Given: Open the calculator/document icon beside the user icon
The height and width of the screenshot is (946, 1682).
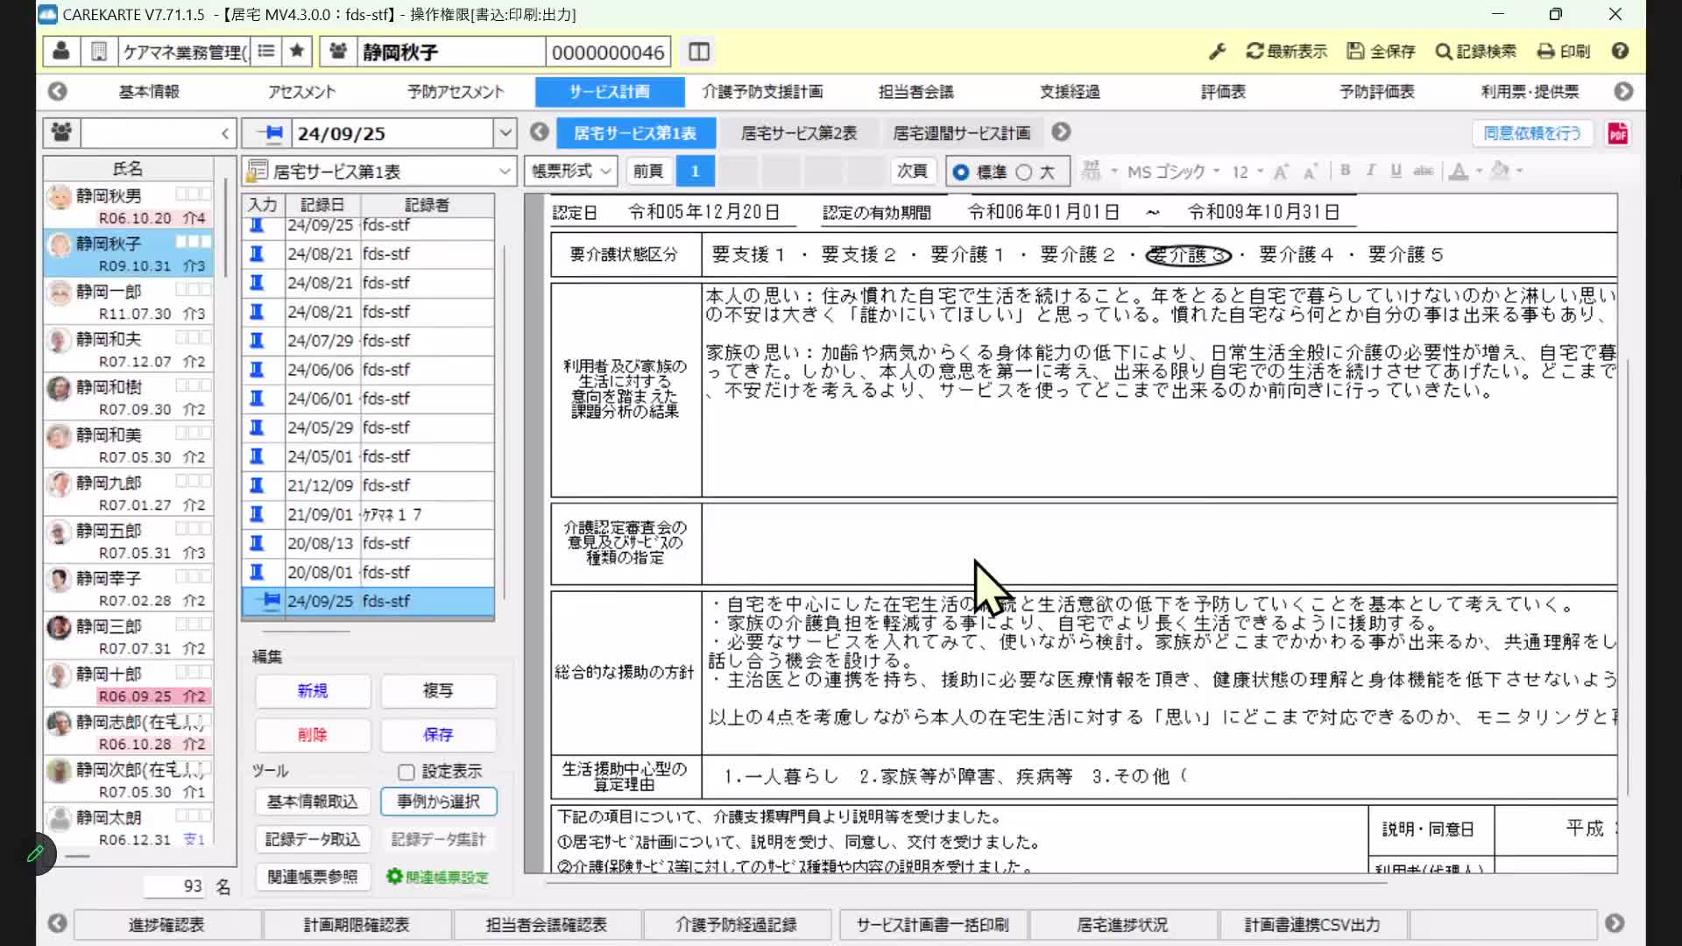Looking at the screenshot, I should (x=99, y=52).
